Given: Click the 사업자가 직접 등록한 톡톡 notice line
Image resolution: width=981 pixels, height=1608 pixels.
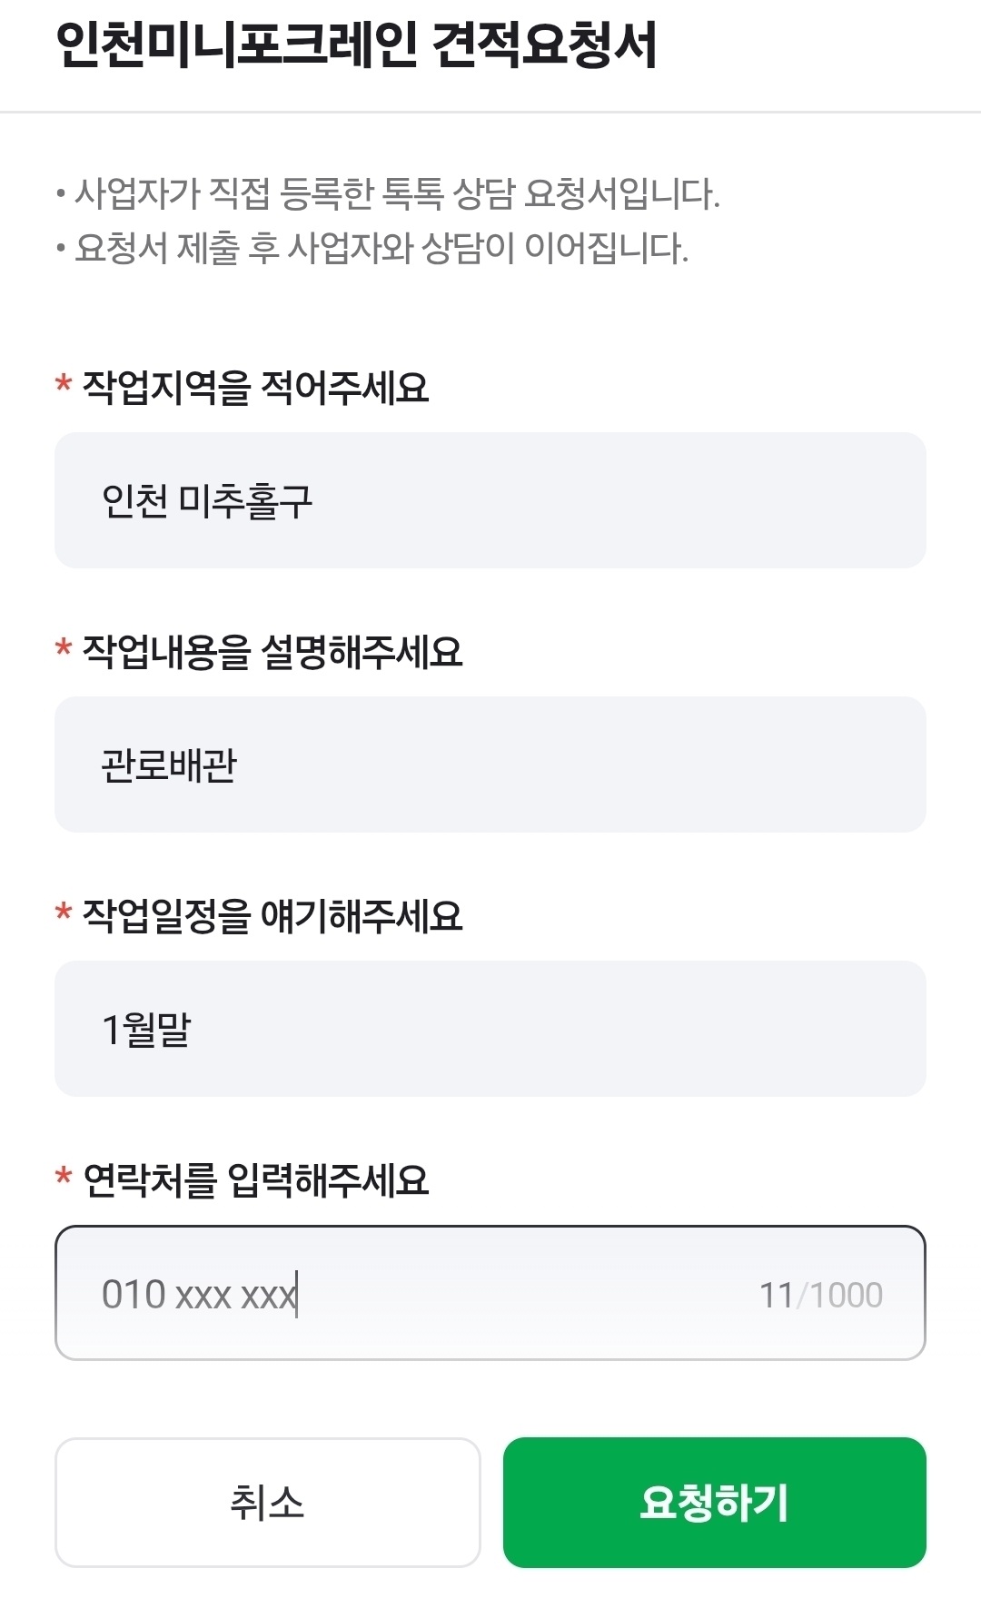Looking at the screenshot, I should 388,193.
